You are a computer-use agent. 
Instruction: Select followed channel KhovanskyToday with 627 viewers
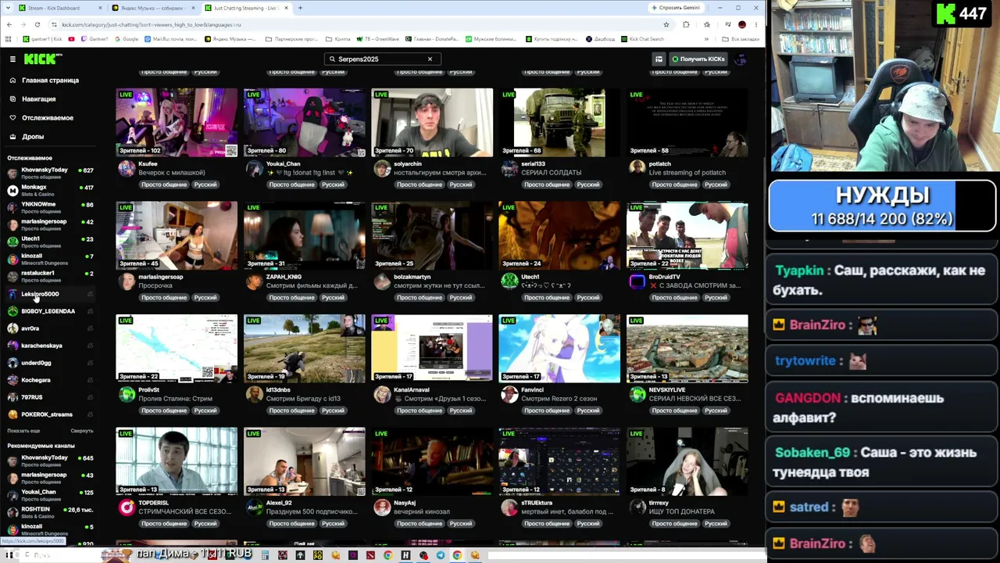click(x=50, y=173)
